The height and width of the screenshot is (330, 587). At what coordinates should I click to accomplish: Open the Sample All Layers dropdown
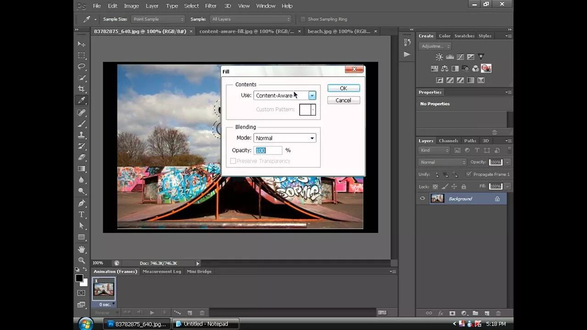(251, 19)
